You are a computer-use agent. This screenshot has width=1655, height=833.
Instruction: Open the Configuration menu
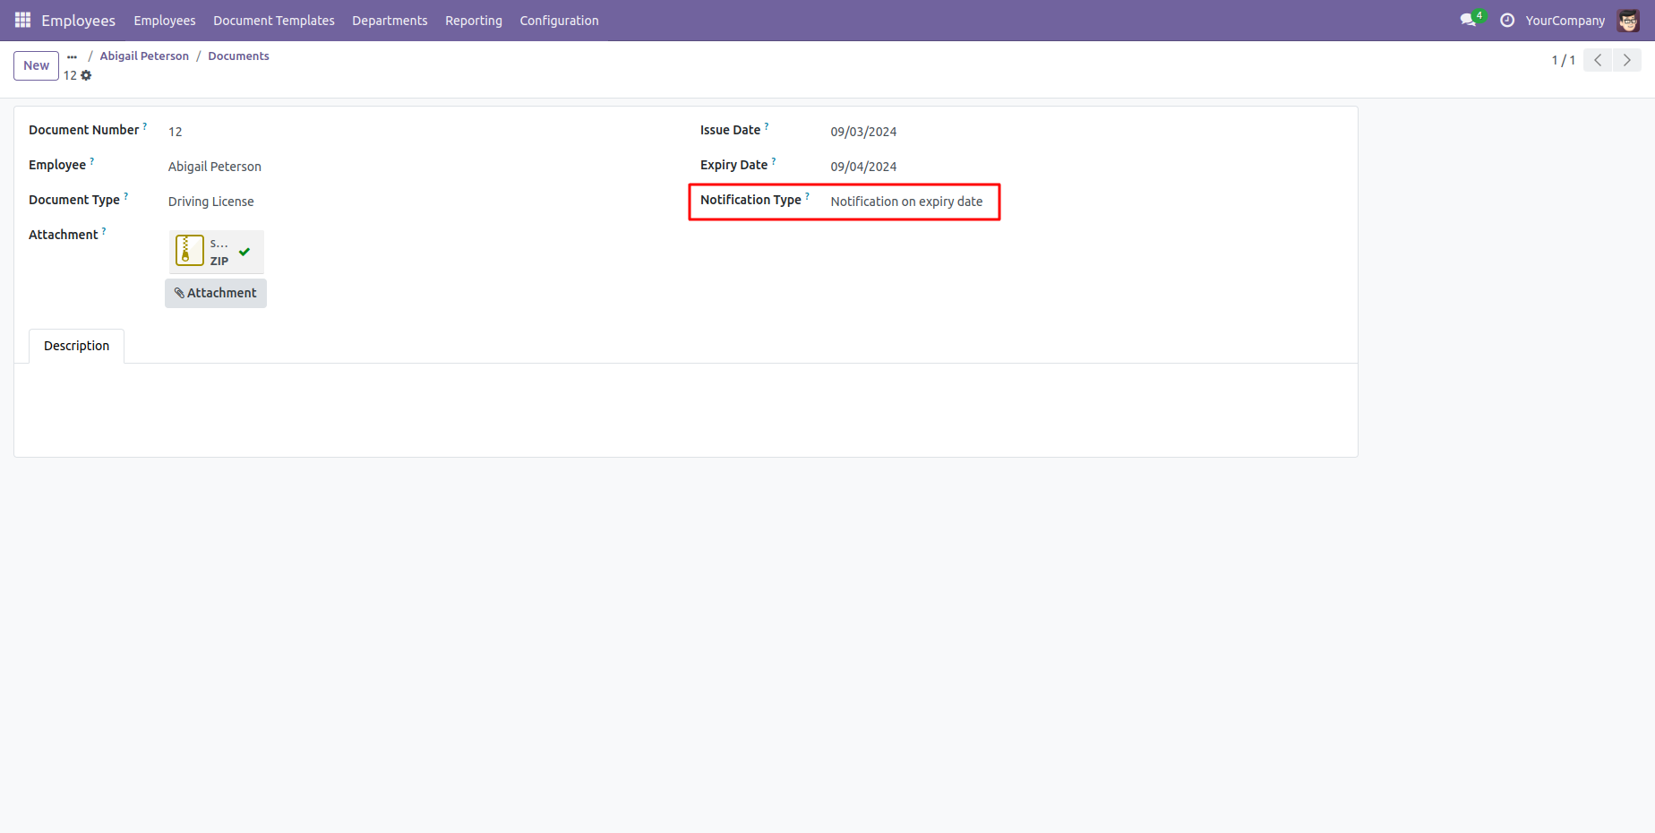click(x=559, y=20)
